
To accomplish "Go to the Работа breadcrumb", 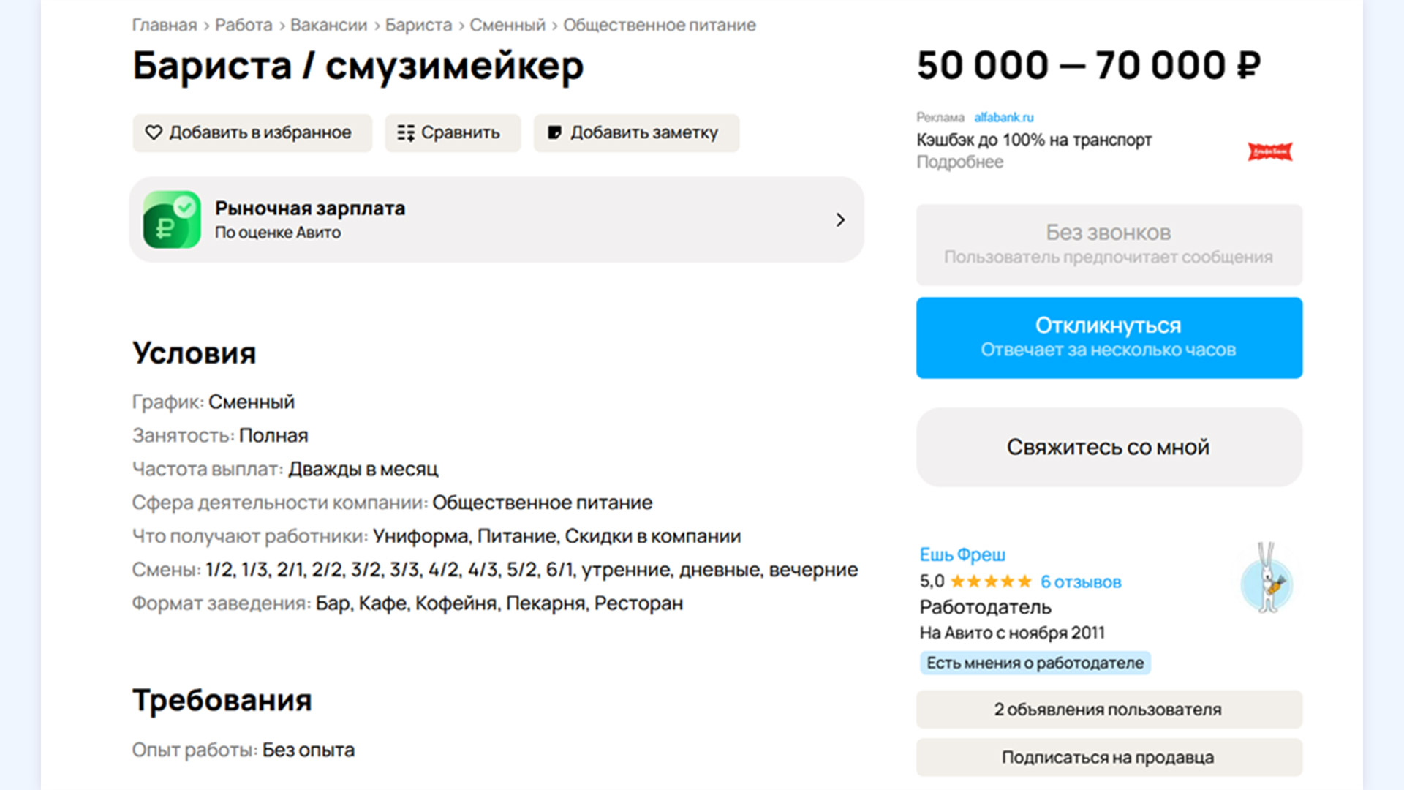I will tap(244, 25).
